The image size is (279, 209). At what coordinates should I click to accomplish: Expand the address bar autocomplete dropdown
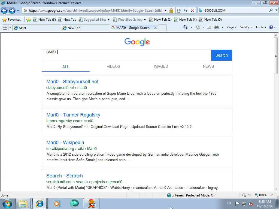[x=165, y=11]
